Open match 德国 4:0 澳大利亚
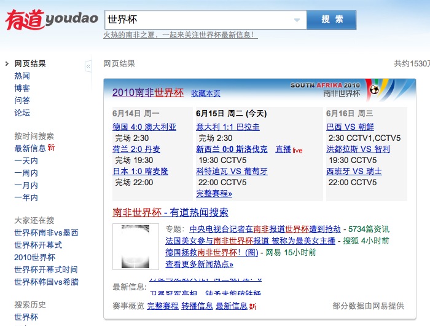 pos(144,127)
